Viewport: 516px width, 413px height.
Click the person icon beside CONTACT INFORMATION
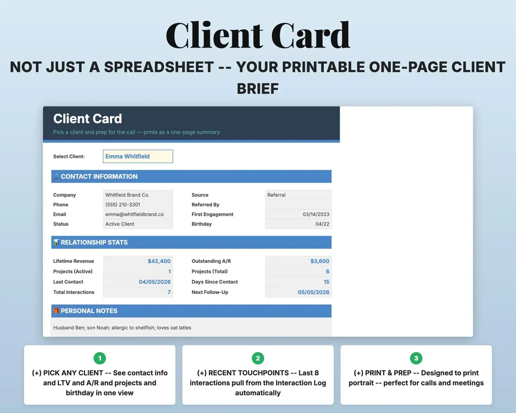(56, 176)
